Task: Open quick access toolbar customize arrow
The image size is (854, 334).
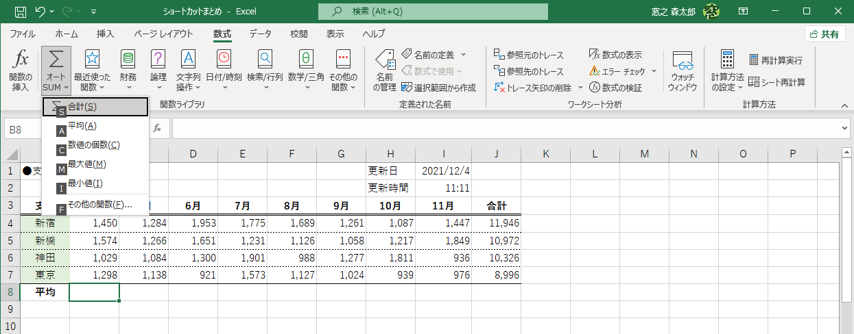Action: coord(93,12)
